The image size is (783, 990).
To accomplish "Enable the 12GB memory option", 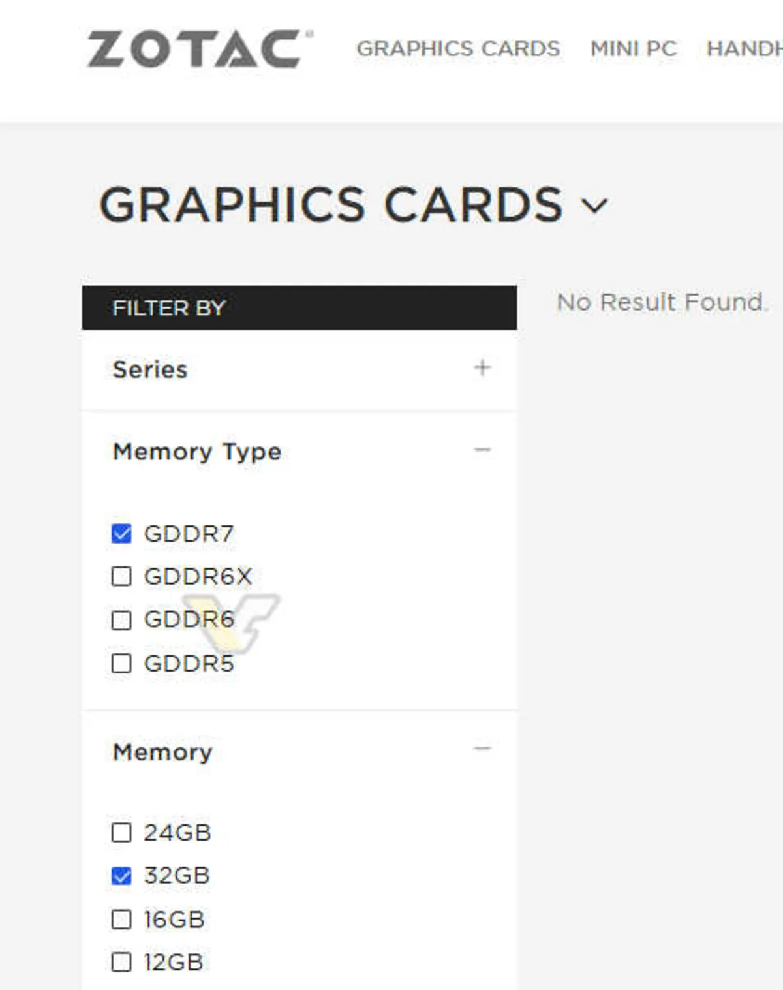I will coord(120,963).
